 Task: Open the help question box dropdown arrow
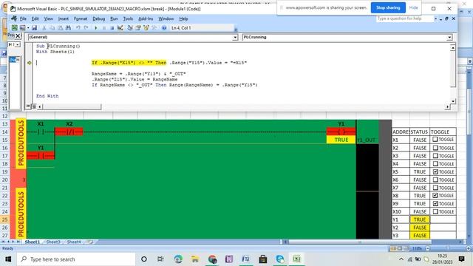point(435,18)
